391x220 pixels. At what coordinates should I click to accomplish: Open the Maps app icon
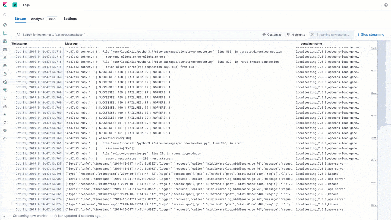(x=5, y=57)
